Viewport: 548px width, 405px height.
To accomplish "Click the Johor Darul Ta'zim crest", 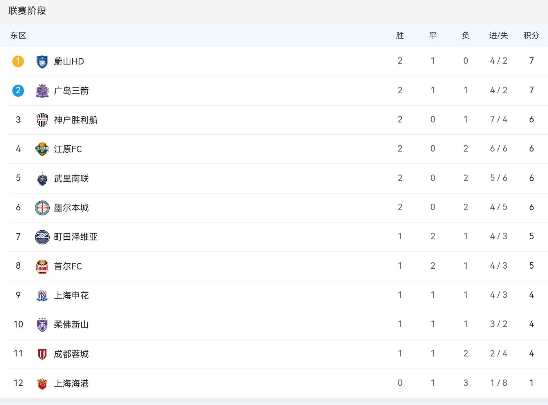I will 42,325.
